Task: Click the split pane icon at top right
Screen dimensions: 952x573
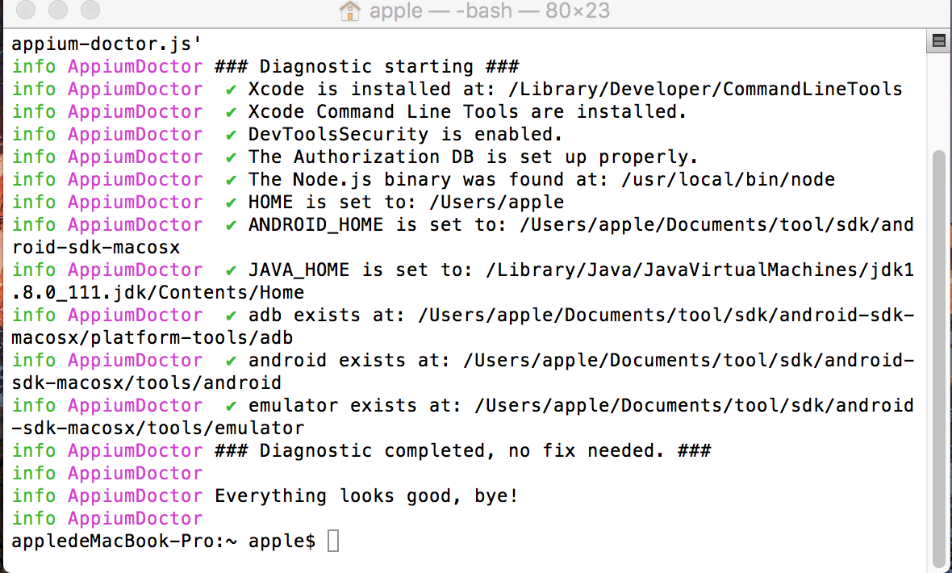Action: [x=938, y=40]
